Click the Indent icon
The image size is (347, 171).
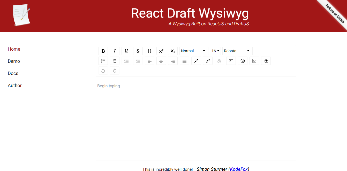126,61
